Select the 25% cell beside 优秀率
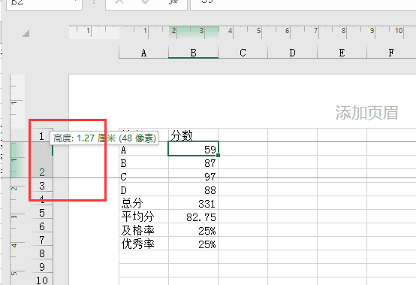Viewport: 416px width, 285px height. point(193,244)
